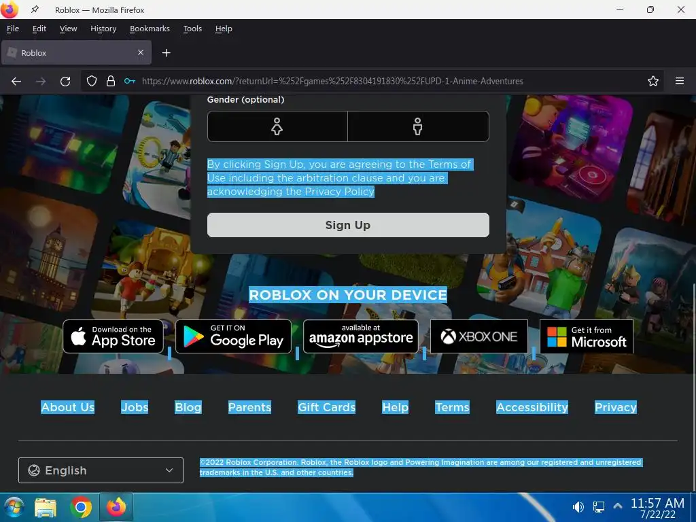The image size is (696, 522).
Task: Open the Windows Start menu
Action: [14, 507]
